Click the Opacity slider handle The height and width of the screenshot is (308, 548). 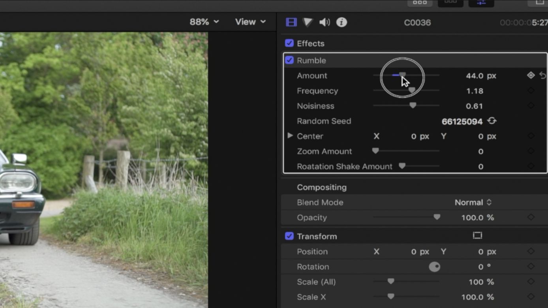(437, 217)
